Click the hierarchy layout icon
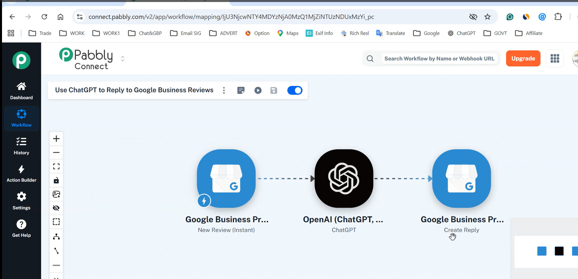The width and height of the screenshot is (578, 279). [x=56, y=237]
